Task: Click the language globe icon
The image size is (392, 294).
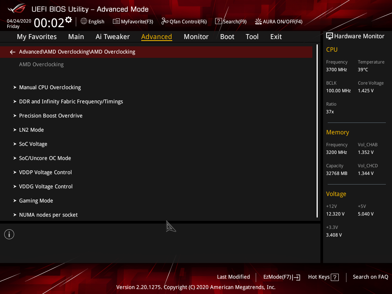Action: tap(84, 21)
